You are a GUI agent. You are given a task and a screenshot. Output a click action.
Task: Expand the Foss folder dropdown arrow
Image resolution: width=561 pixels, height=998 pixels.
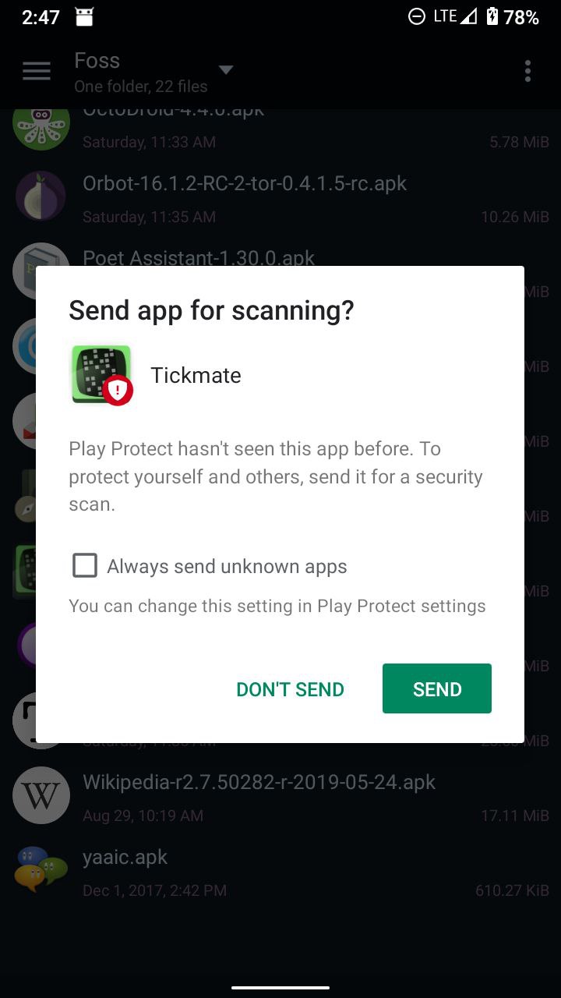click(226, 70)
